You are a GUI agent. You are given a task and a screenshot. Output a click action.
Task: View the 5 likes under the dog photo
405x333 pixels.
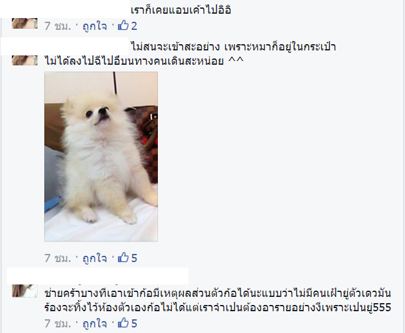tap(134, 258)
